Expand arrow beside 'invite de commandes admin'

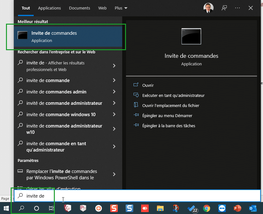(114, 92)
